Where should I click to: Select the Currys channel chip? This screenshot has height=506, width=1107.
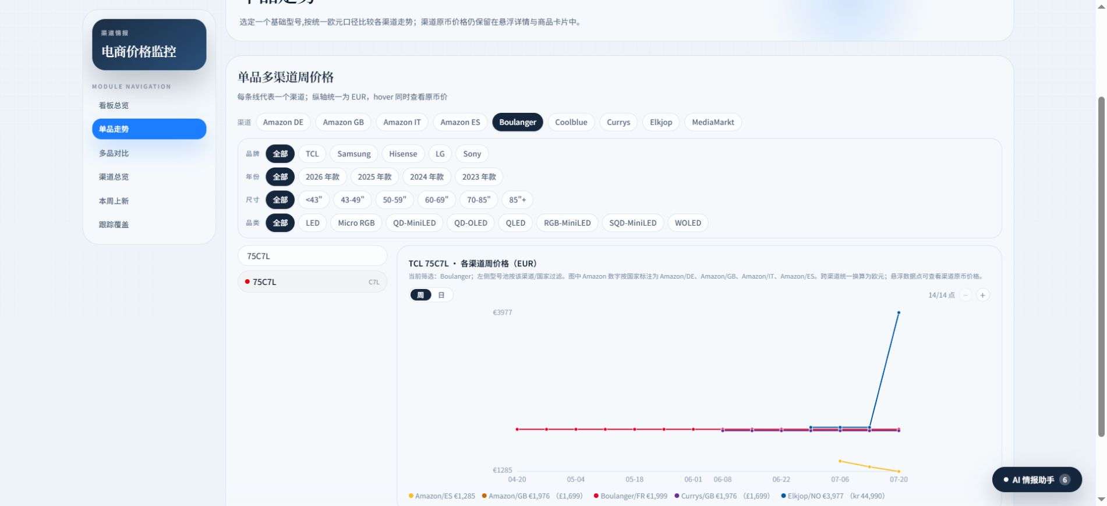tap(618, 122)
